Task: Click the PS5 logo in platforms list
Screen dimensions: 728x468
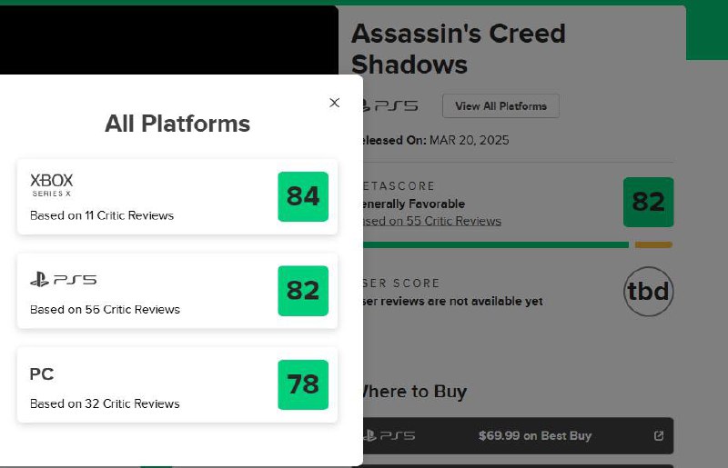Action: click(x=63, y=280)
